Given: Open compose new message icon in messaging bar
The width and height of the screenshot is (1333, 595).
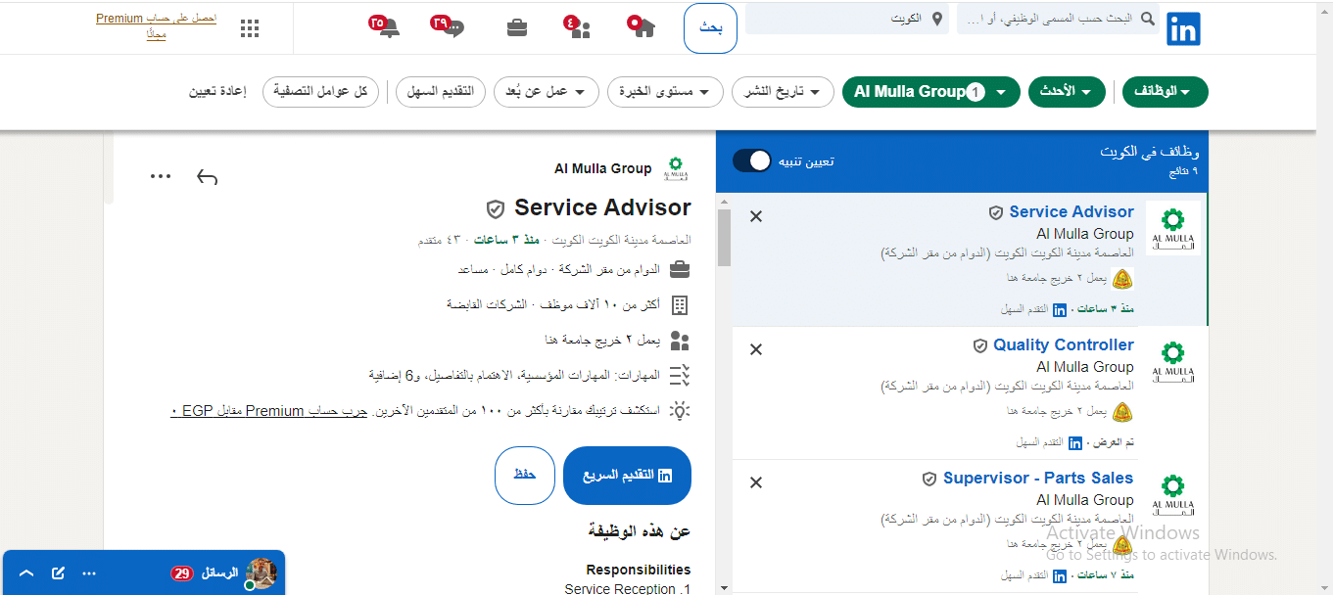Looking at the screenshot, I should tap(58, 572).
